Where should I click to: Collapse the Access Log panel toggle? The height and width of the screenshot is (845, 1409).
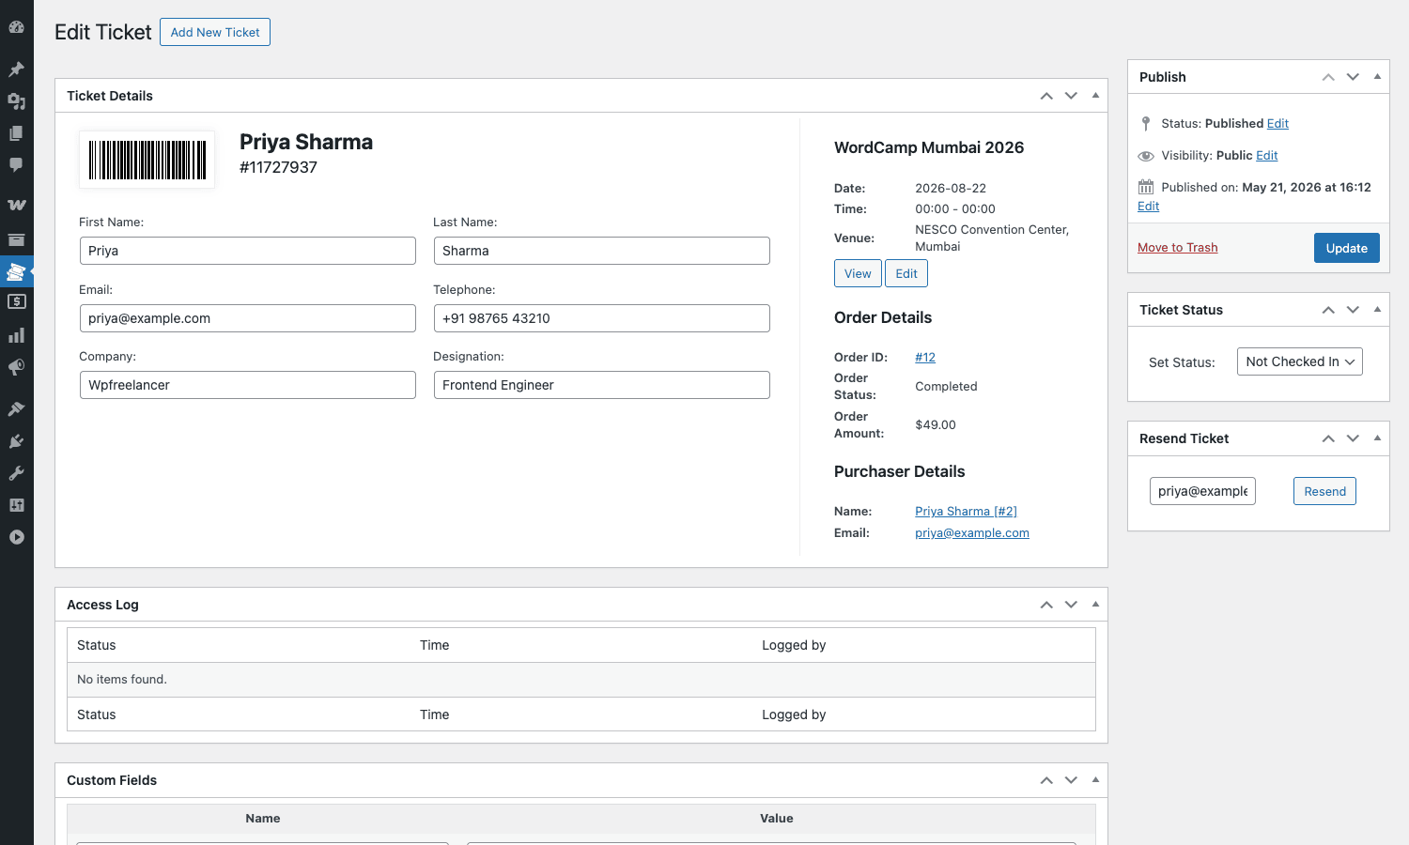point(1095,604)
